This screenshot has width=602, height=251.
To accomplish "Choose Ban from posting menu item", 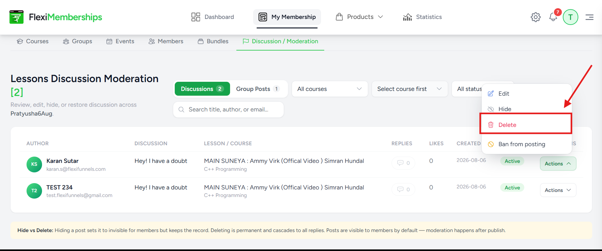I will pyautogui.click(x=527, y=144).
